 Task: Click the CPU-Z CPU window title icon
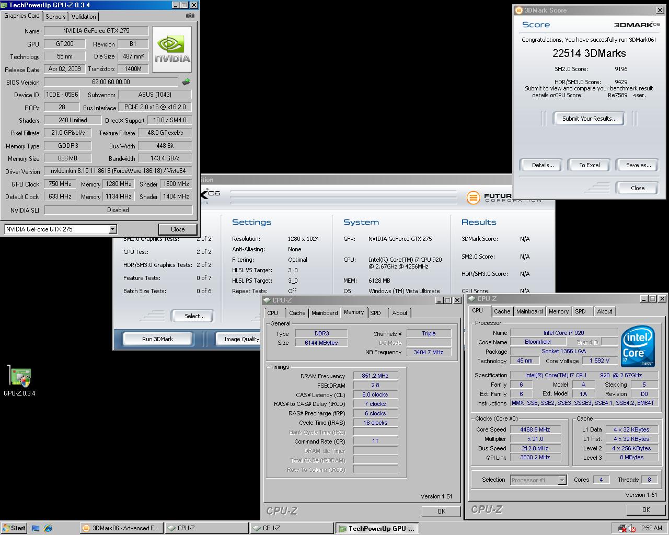coord(472,299)
